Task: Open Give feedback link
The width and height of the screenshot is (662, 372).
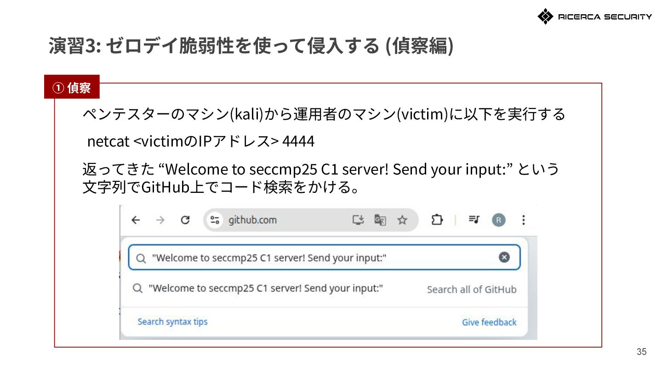Action: coord(489,322)
